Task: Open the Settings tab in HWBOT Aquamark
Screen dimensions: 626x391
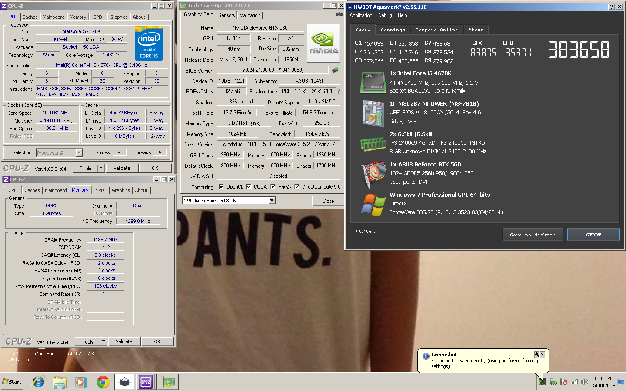Action: tap(393, 30)
